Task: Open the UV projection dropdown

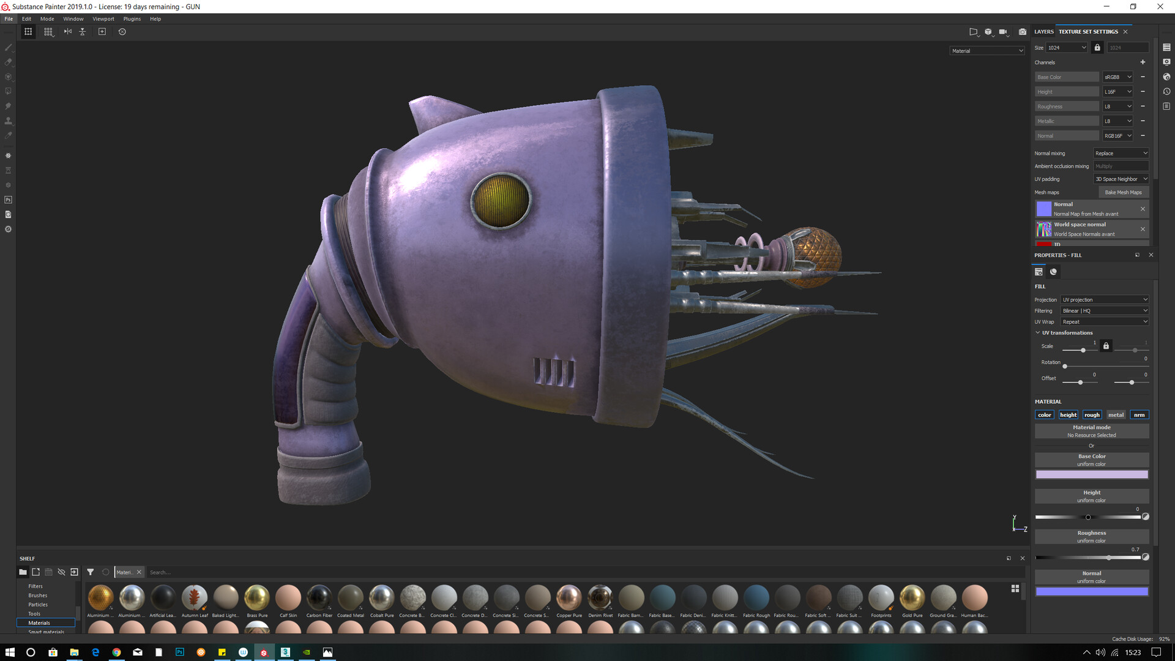Action: [x=1105, y=300]
